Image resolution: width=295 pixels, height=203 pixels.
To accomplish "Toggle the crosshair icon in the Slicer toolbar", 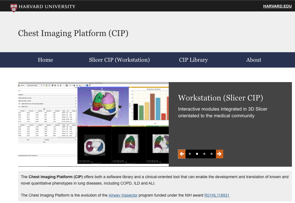I will click(x=83, y=85).
